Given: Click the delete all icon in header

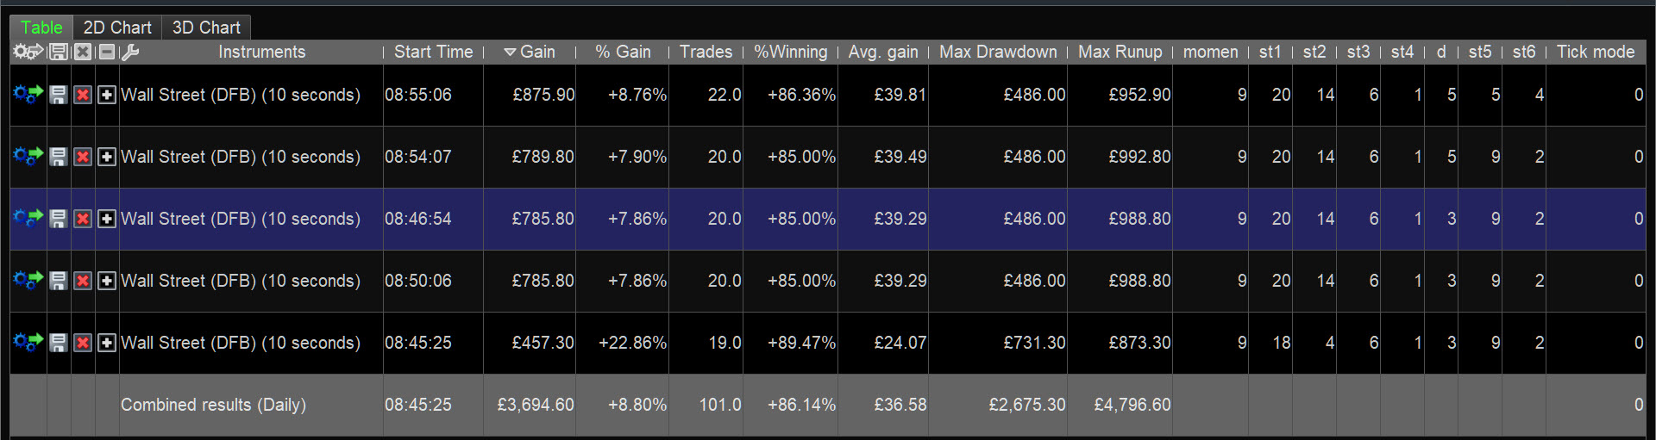Looking at the screenshot, I should point(83,53).
